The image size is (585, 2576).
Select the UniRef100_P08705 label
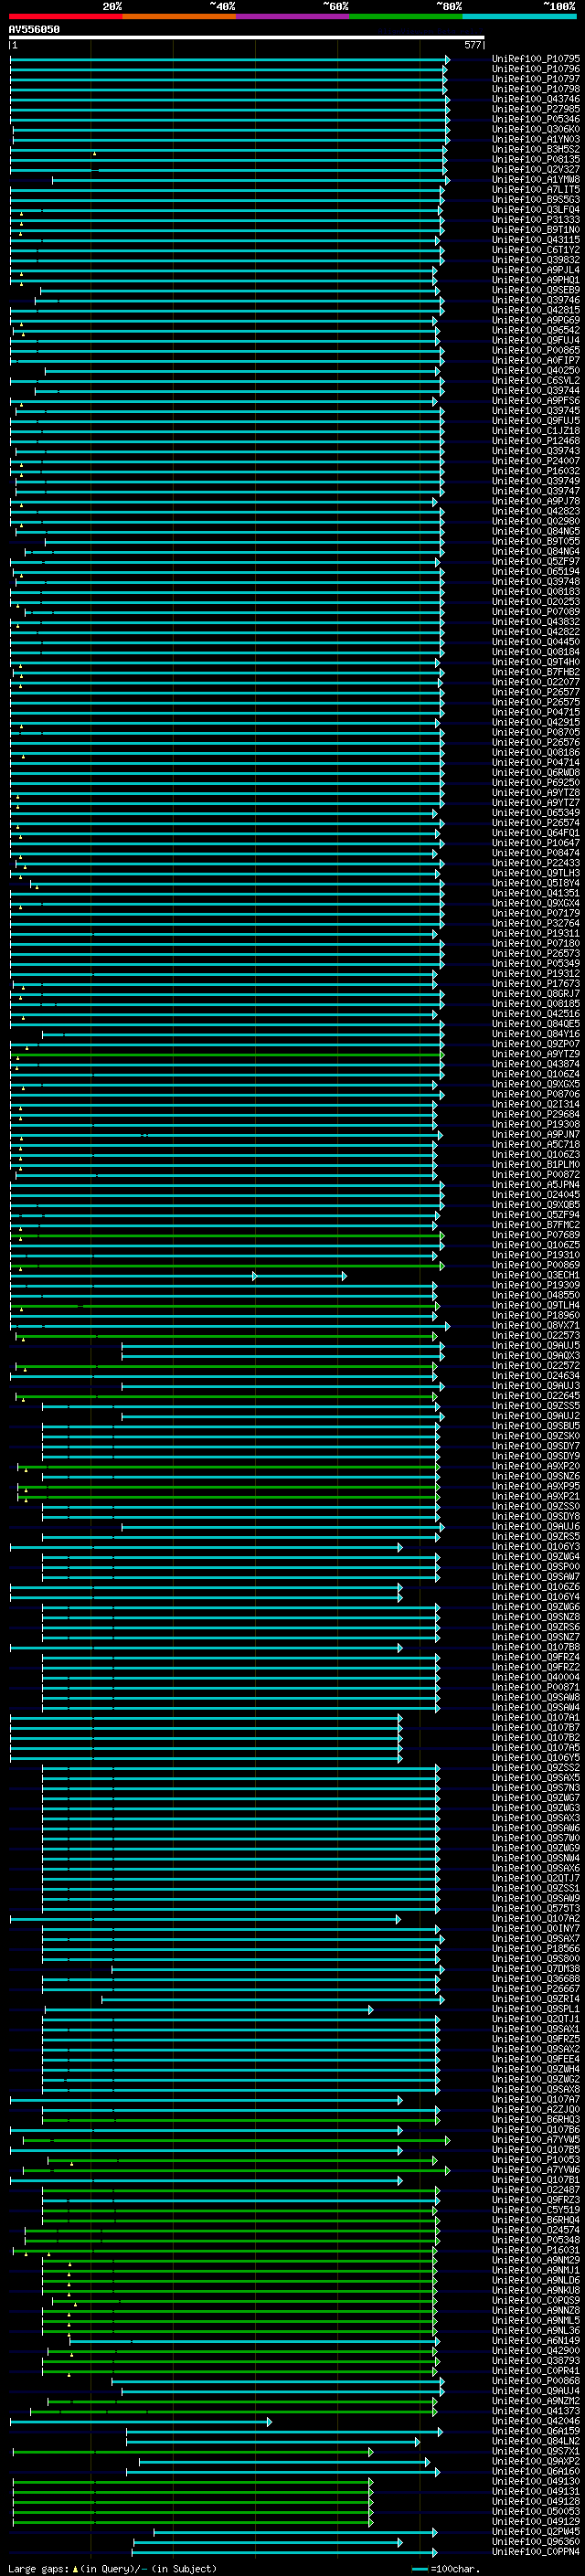[536, 733]
